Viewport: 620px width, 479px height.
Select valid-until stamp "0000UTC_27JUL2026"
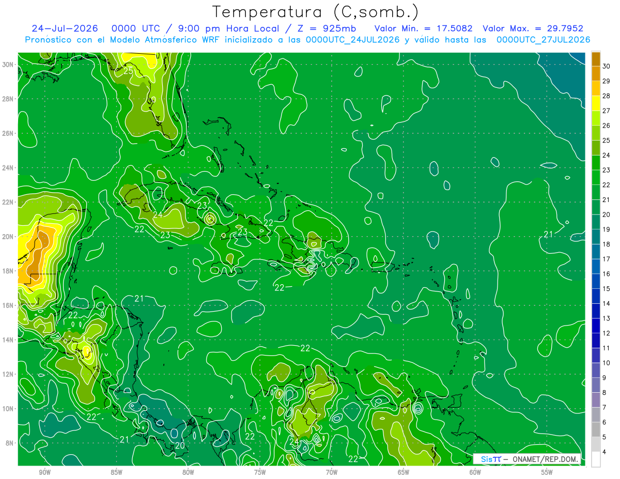point(543,40)
